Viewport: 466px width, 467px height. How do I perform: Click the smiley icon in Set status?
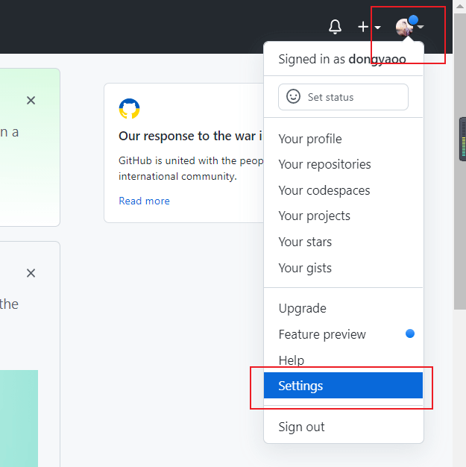(293, 97)
